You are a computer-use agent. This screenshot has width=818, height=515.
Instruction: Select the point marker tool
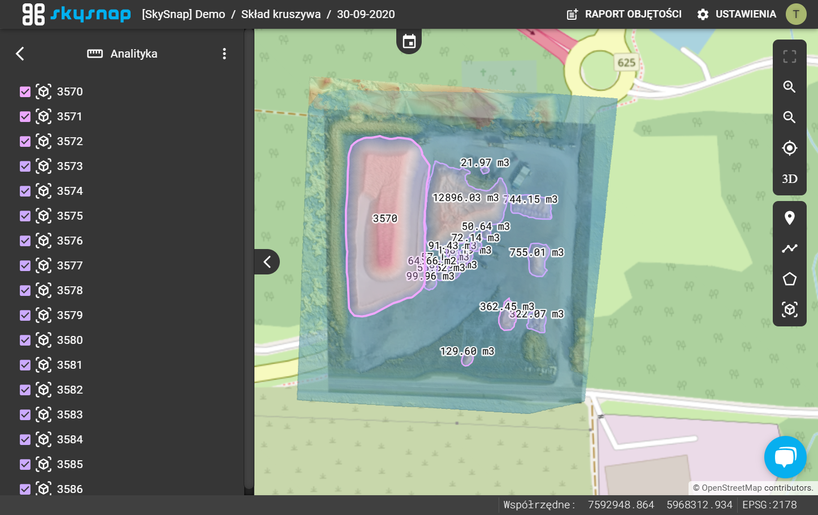(790, 218)
